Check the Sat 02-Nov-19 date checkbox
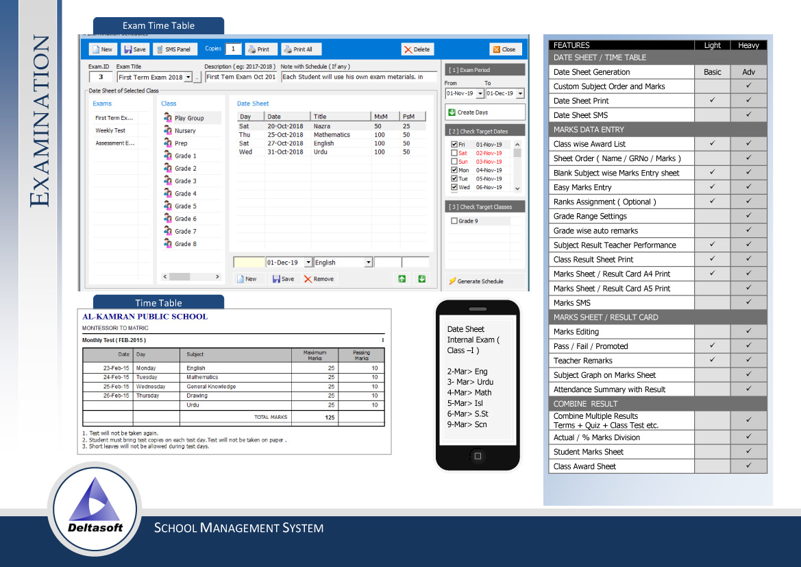 pyautogui.click(x=454, y=152)
